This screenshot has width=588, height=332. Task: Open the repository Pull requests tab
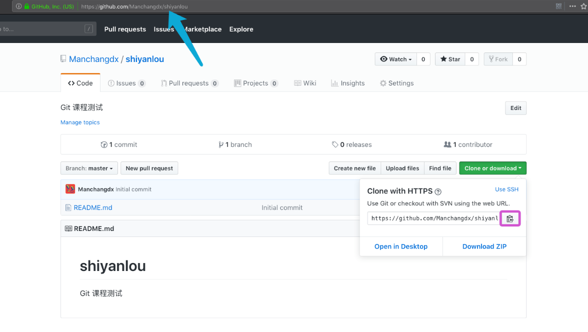[190, 83]
